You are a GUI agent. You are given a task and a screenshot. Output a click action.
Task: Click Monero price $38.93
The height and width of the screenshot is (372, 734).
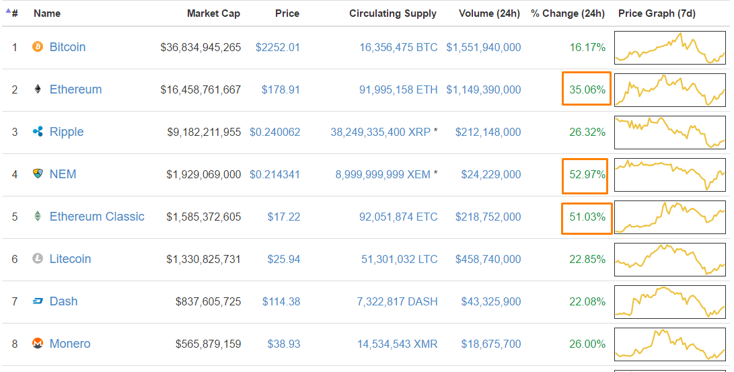(284, 344)
